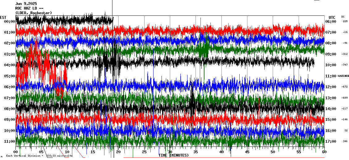Select the 05:00 EST time label
This screenshot has height=160, width=349.
10,76
